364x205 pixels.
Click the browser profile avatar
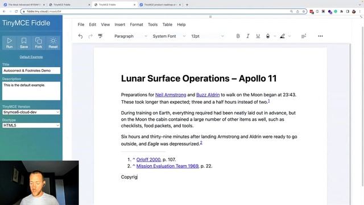coord(354,11)
